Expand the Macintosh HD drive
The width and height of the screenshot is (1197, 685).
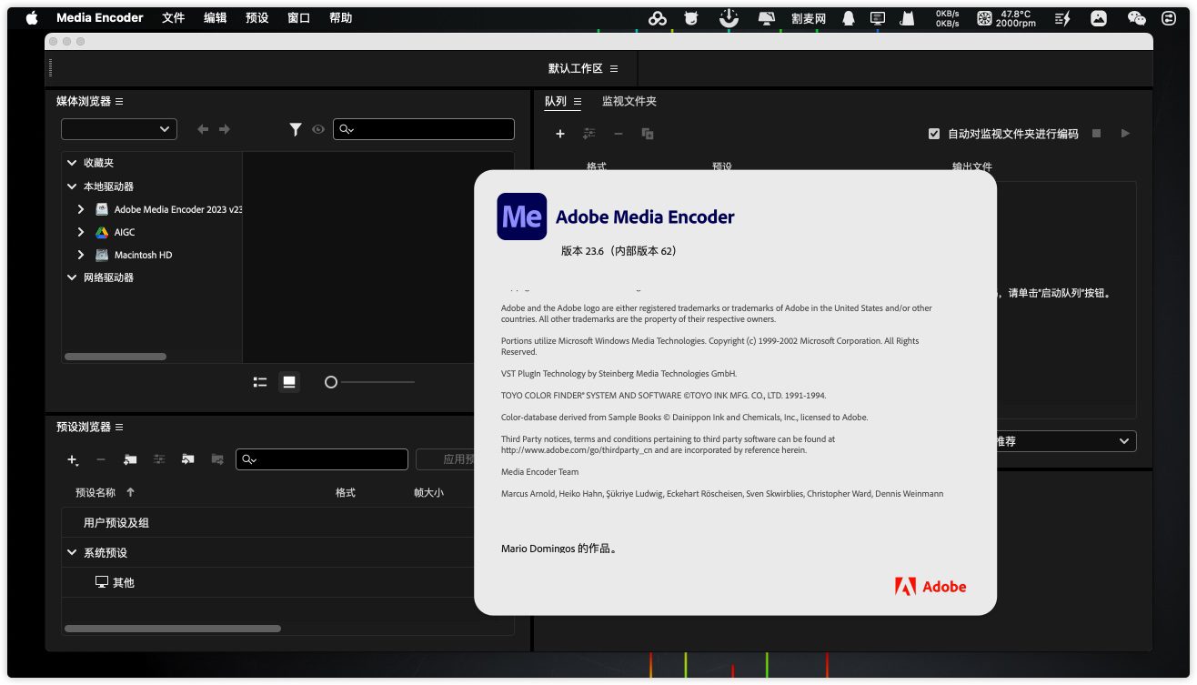click(x=81, y=255)
